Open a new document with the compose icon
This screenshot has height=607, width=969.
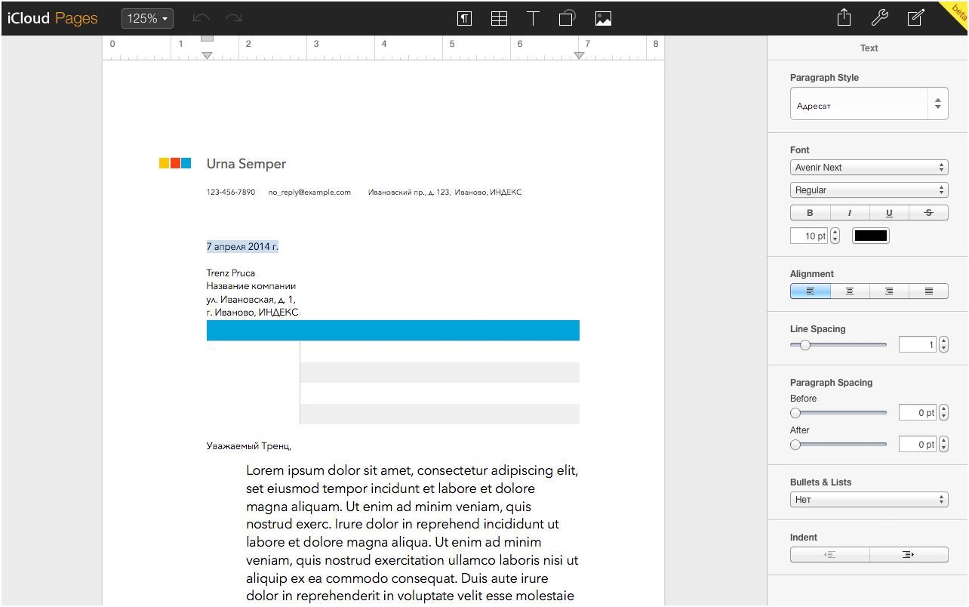pos(915,17)
